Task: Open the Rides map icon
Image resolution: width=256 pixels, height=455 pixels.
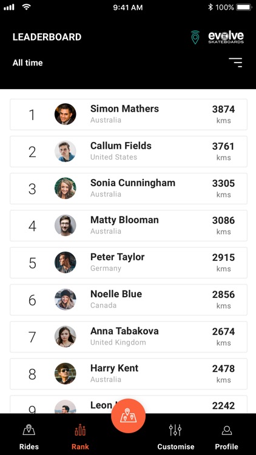Action: pyautogui.click(x=29, y=430)
